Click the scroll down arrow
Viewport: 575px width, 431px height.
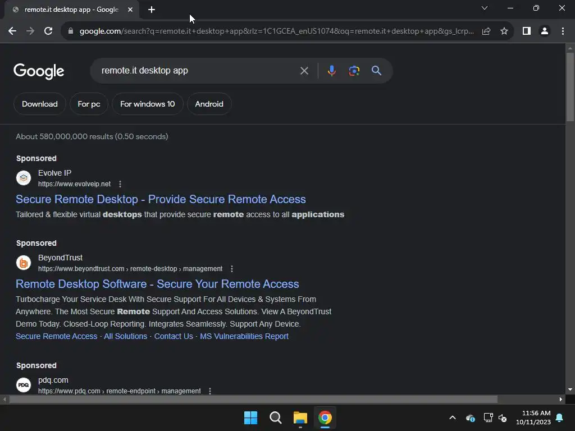[570, 389]
